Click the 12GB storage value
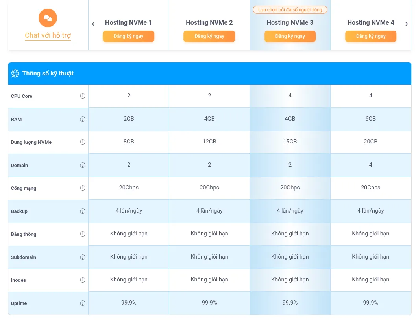The width and height of the screenshot is (416, 320). pos(209,142)
